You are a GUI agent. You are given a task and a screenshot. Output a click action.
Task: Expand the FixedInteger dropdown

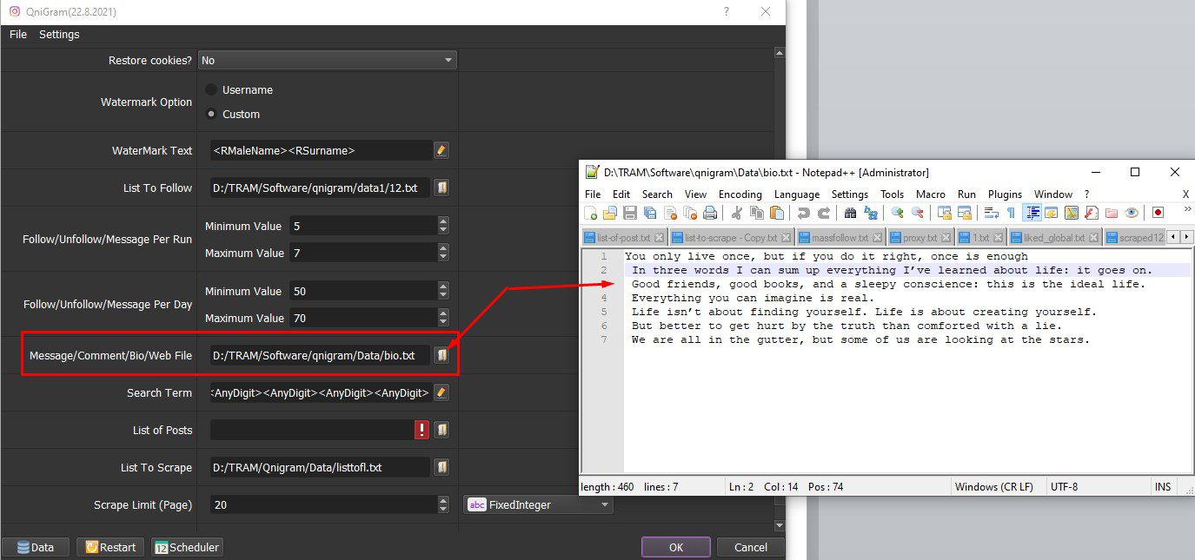pyautogui.click(x=539, y=504)
